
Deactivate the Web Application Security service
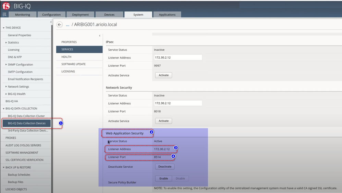point(165,167)
